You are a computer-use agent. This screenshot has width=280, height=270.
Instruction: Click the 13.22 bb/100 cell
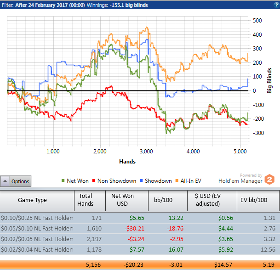click(x=176, y=218)
